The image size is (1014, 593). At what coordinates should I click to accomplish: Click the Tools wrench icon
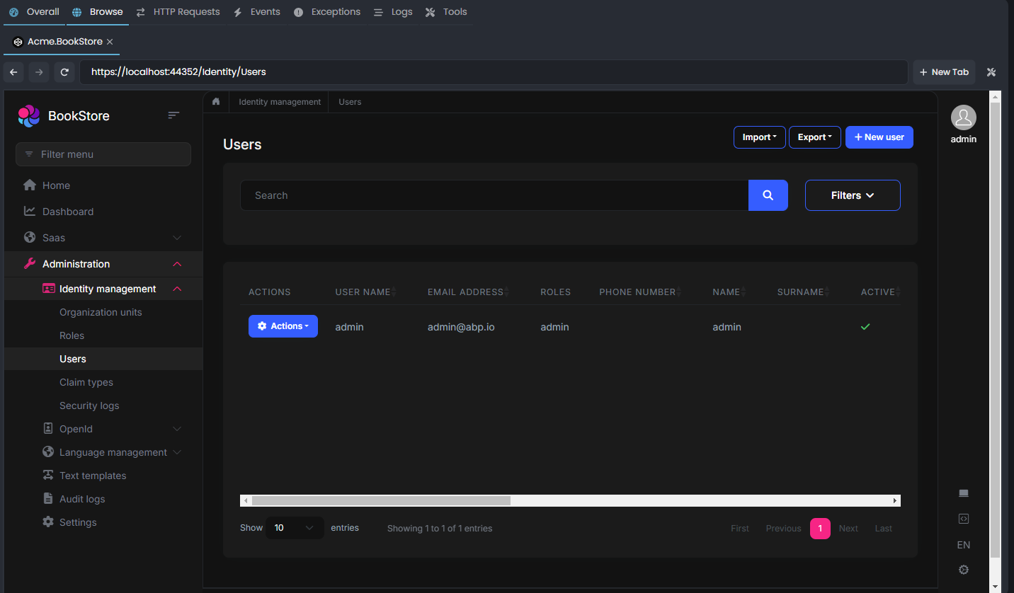point(428,11)
